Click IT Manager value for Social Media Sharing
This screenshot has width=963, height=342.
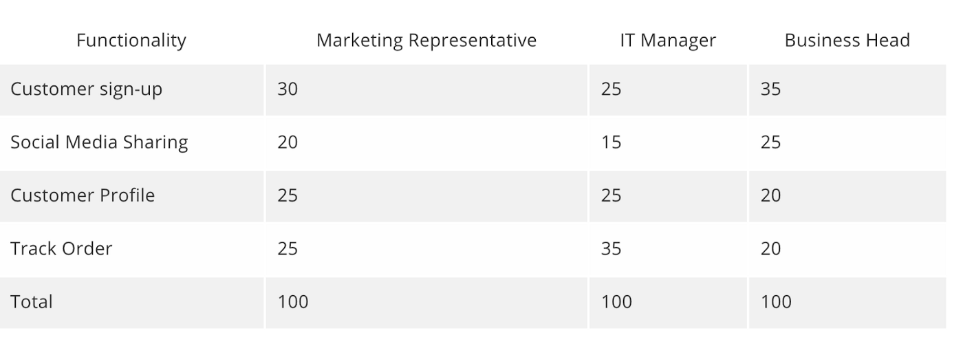click(611, 142)
